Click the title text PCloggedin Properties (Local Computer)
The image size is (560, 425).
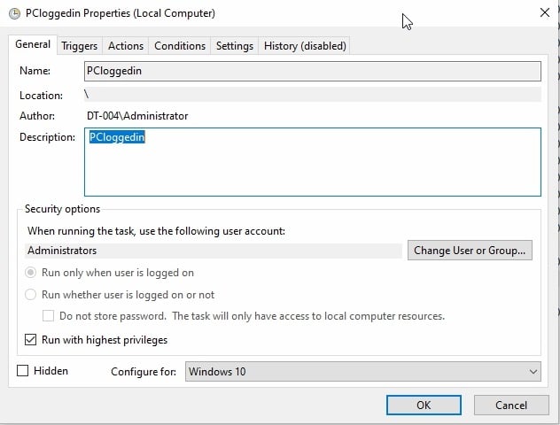tap(121, 13)
